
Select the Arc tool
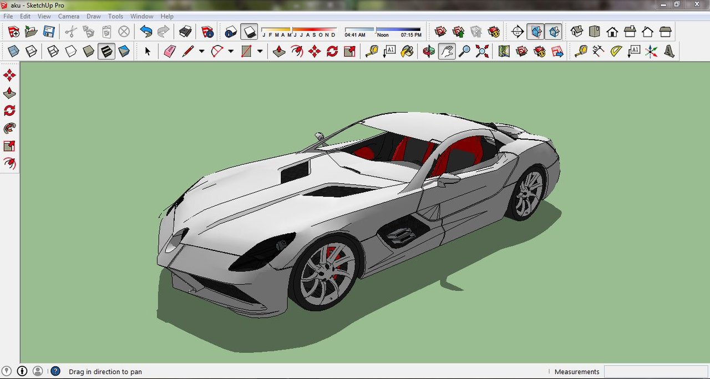[x=217, y=52]
